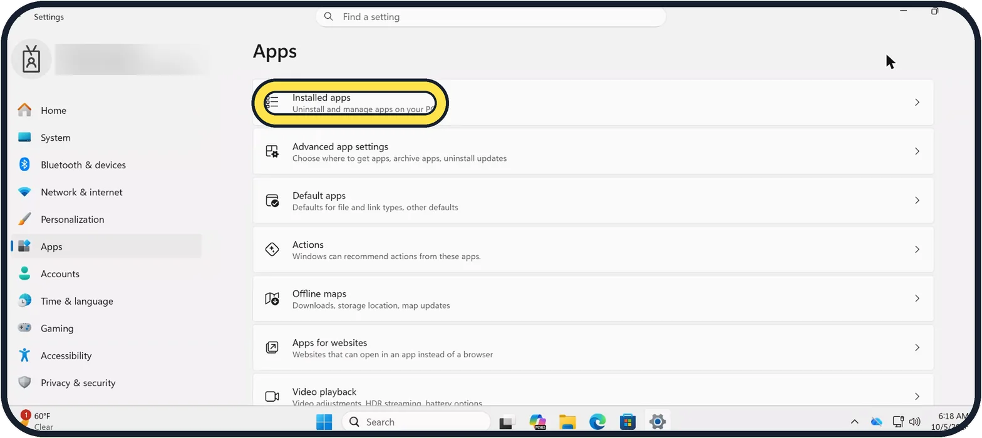Expand Installed apps with its chevron
Screen dimensions: 982x438
(x=917, y=102)
